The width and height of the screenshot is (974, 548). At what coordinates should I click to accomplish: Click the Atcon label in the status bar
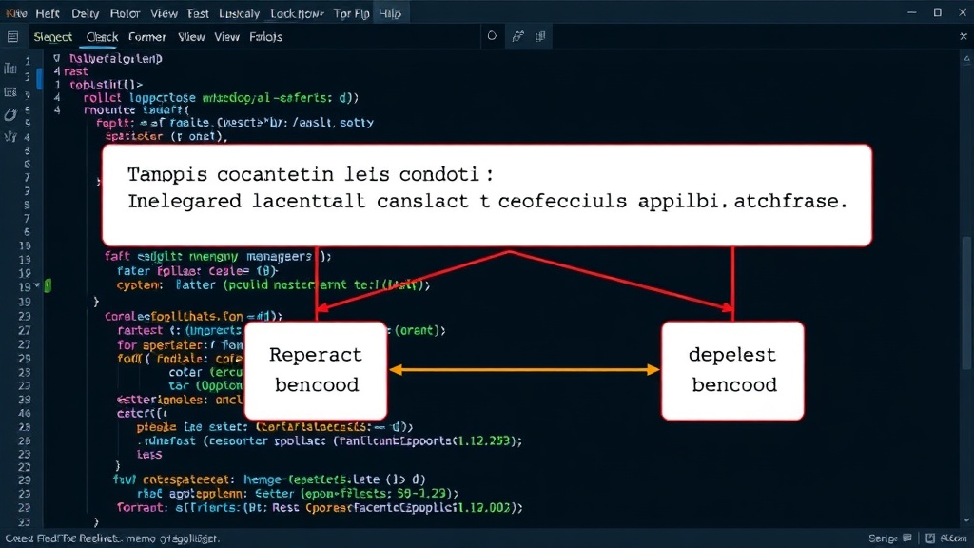(953, 538)
